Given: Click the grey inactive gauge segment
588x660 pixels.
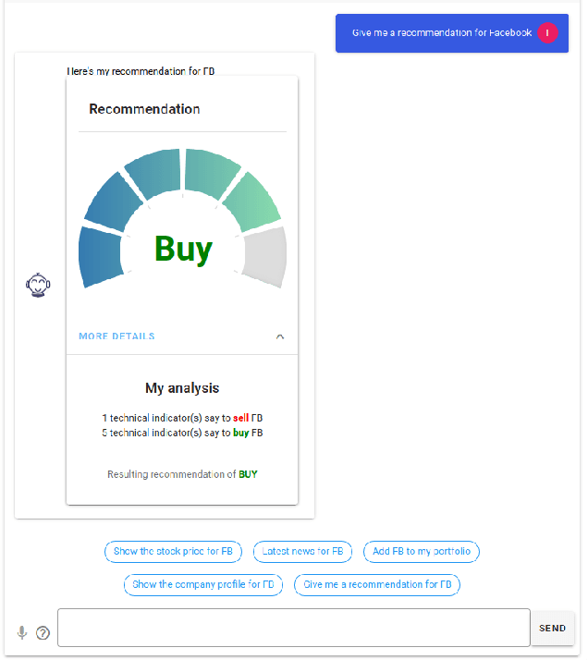Looking at the screenshot, I should pyautogui.click(x=266, y=255).
